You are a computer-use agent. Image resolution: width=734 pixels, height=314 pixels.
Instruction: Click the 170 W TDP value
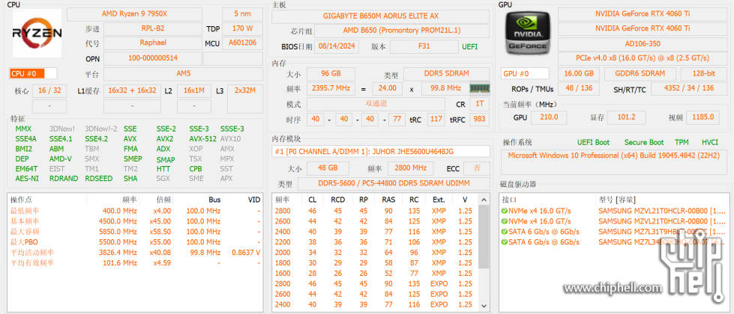click(x=242, y=28)
